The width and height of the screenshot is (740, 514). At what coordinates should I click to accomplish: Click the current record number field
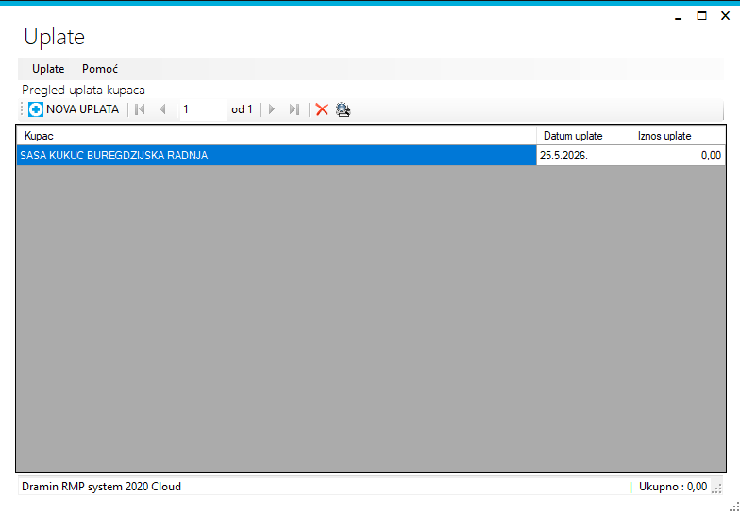pos(204,109)
